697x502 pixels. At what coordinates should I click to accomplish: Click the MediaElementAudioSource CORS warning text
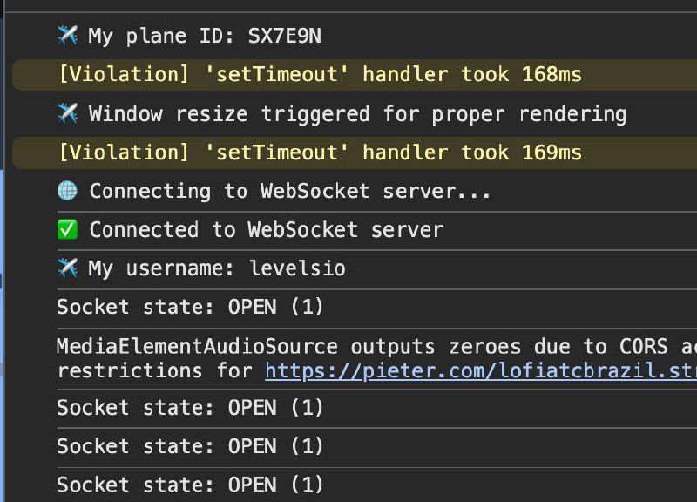376,358
